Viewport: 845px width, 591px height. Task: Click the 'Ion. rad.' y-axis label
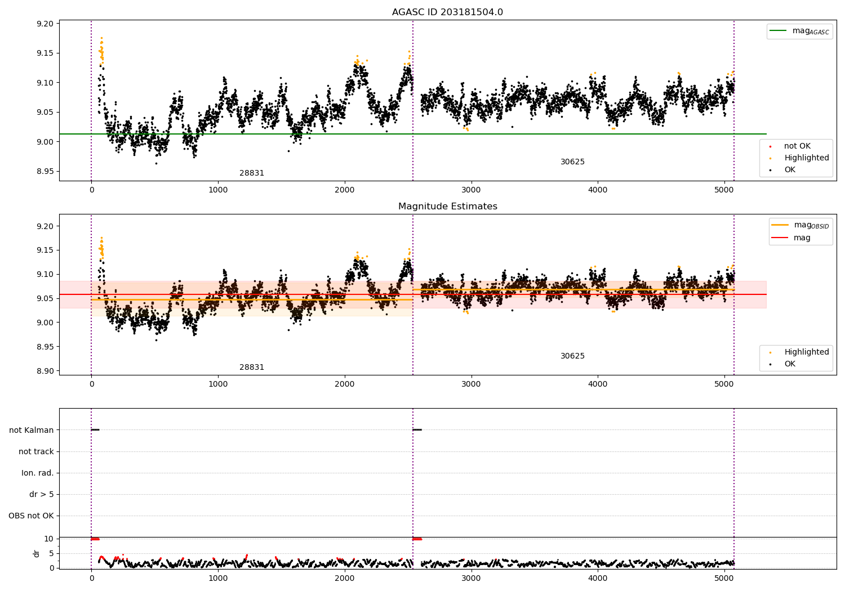coord(38,473)
